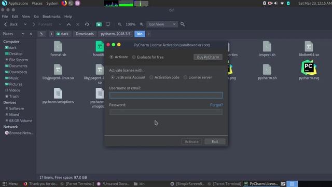Select the Activate radio option
This screenshot has width=332, height=187.
(x=119, y=57)
